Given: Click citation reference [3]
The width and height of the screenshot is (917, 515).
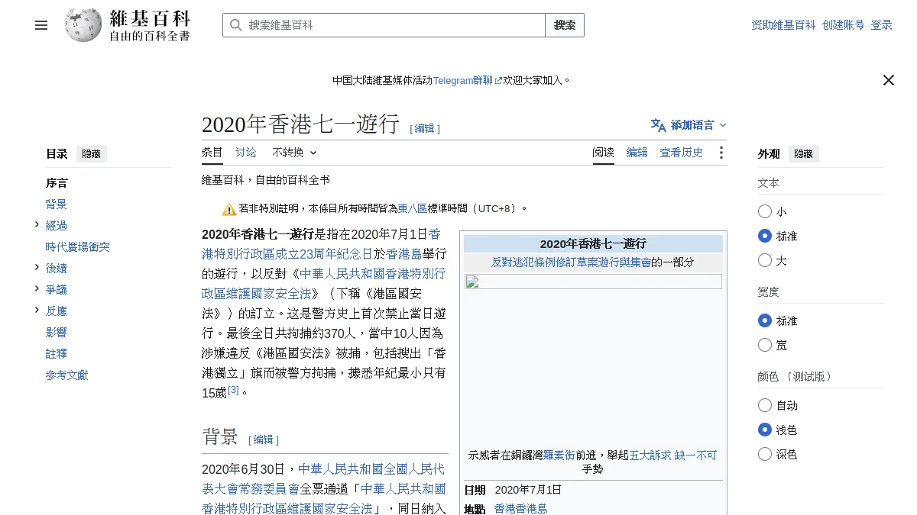Looking at the screenshot, I should 233,390.
